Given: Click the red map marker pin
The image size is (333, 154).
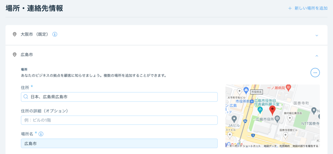Looking at the screenshot, I should 273,111.
